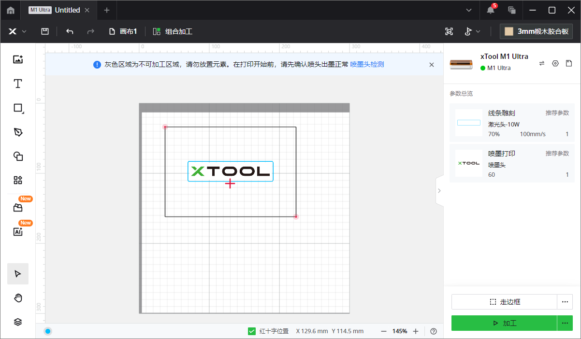Screen dimensions: 581x339
Task: Add a new project tab
Action: tap(107, 10)
